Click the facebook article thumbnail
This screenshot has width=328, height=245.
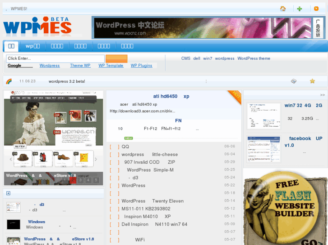pos(263,149)
